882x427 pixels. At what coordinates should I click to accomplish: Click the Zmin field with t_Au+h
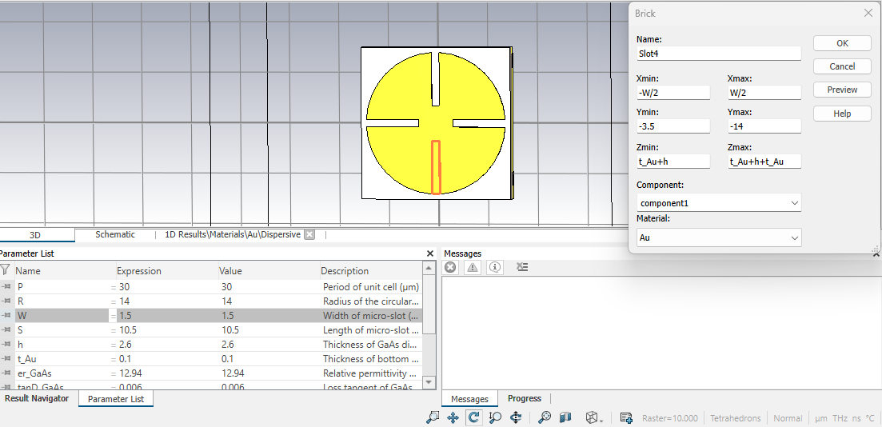click(673, 162)
